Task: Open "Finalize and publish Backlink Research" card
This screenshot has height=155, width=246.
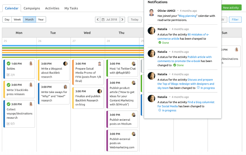Action: [x=88, y=98]
